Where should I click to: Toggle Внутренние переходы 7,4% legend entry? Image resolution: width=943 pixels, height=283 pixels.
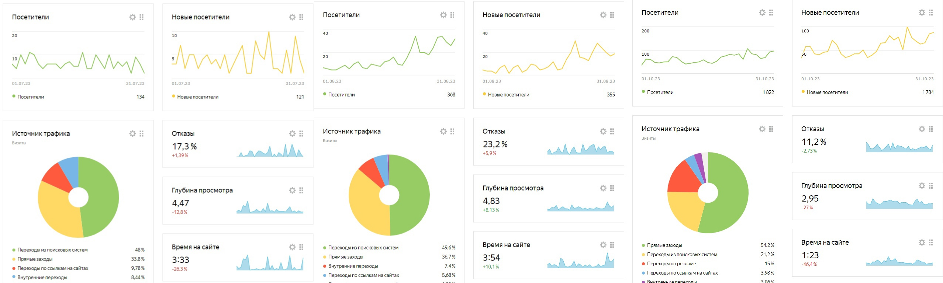tap(353, 266)
